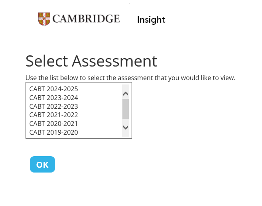Click empty space right of CABT 2022-2023
262x206 pixels.
tap(100, 106)
